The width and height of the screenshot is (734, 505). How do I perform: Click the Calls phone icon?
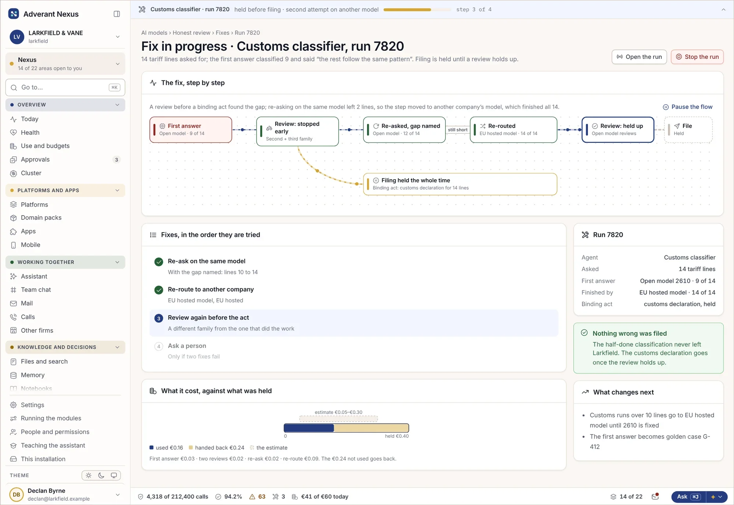point(14,317)
